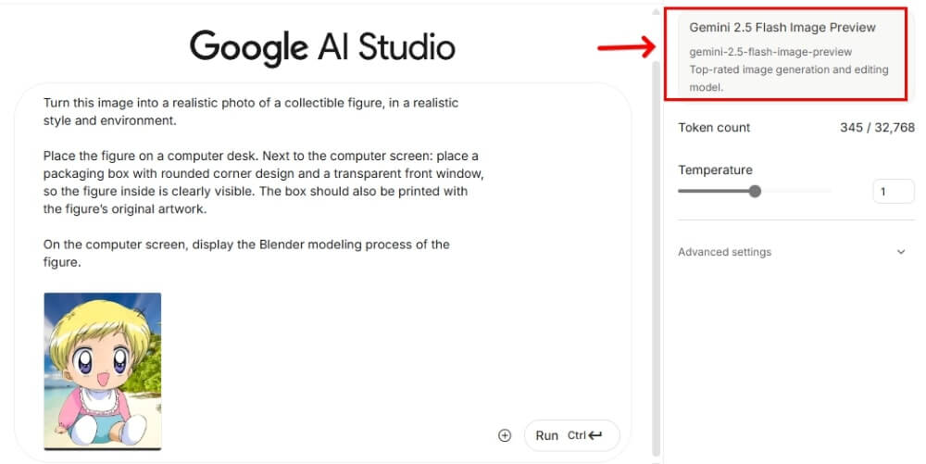Click the Temperature label

click(x=715, y=169)
